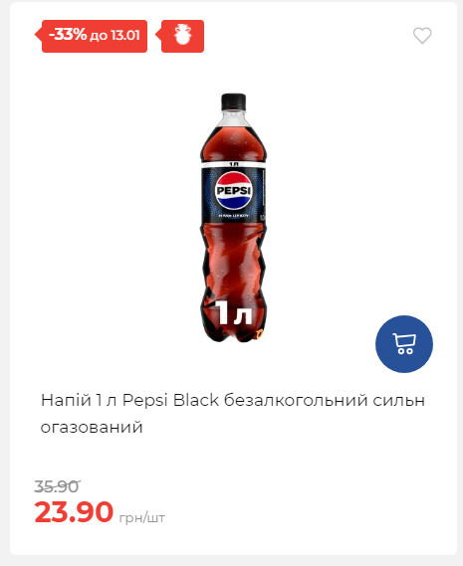Add product to favorites with heart icon
Screen dimensions: 463x566
tap(422, 36)
